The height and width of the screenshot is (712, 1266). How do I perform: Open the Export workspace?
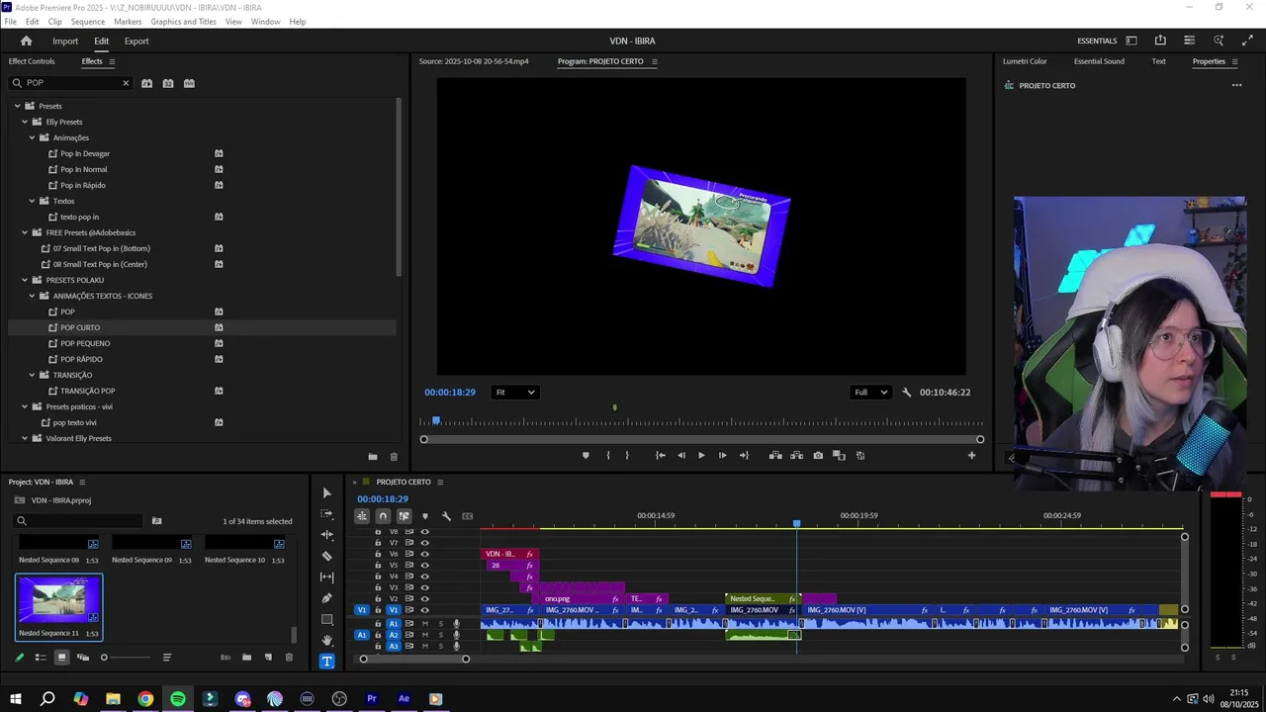pyautogui.click(x=136, y=42)
